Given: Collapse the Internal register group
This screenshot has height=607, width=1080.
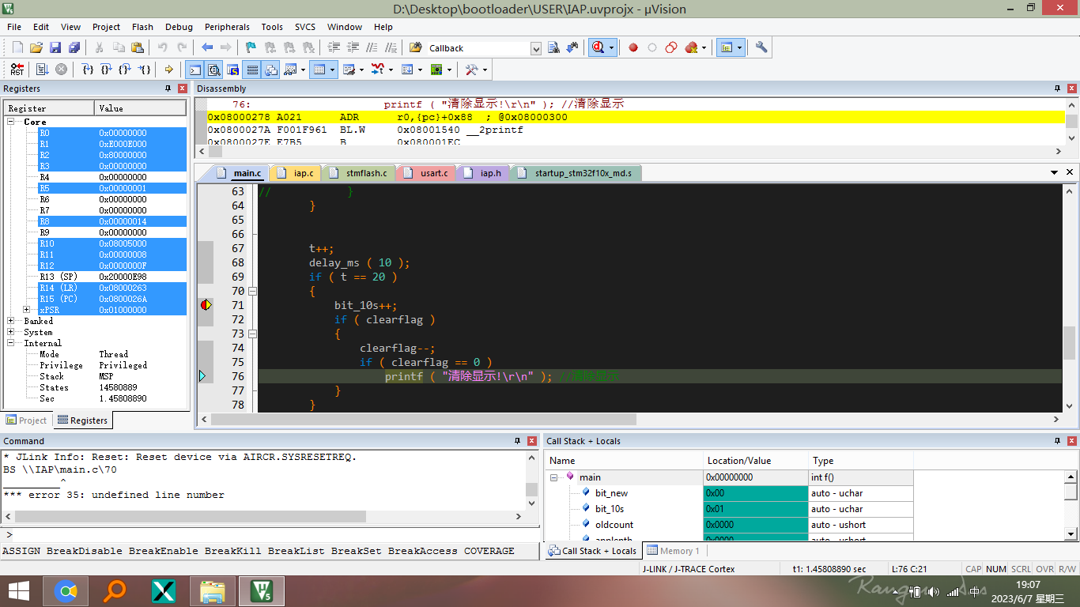Looking at the screenshot, I should pyautogui.click(x=11, y=343).
